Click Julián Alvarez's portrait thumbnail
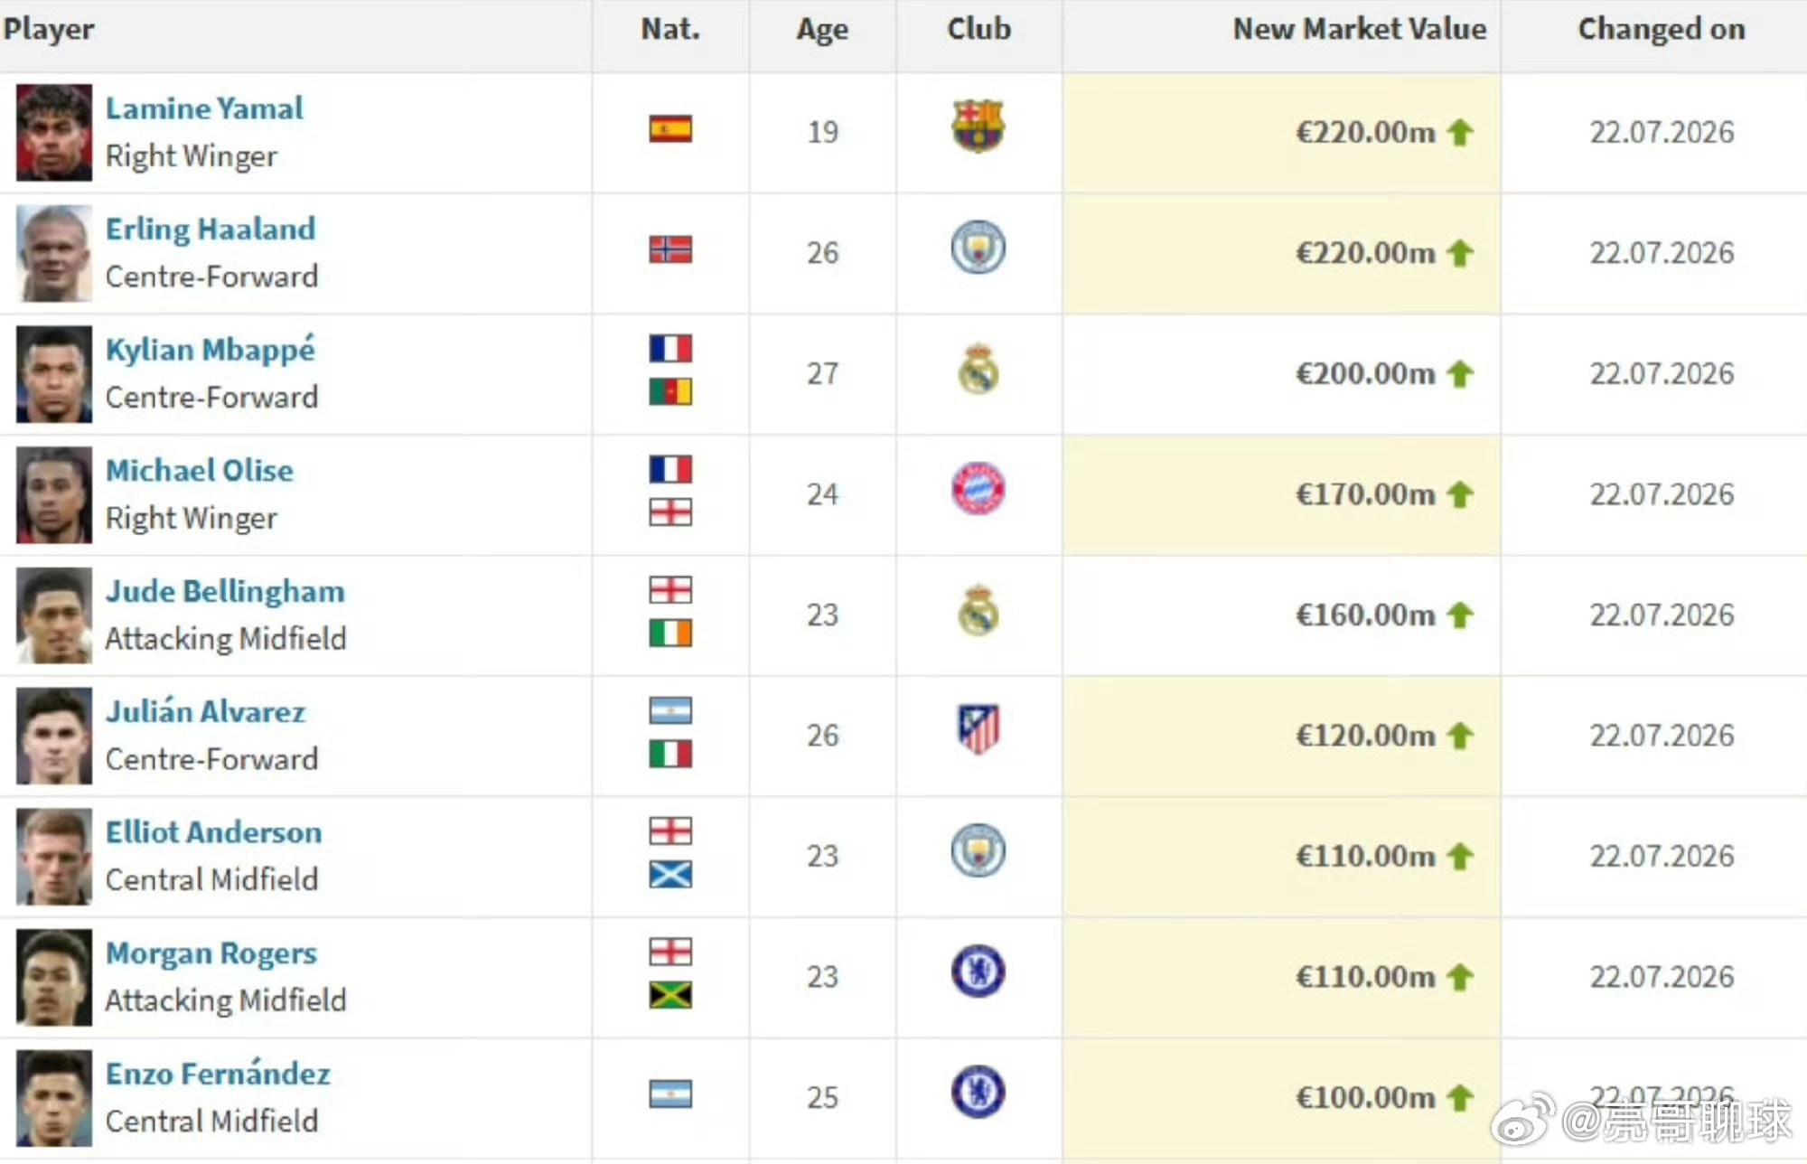The width and height of the screenshot is (1807, 1164). (x=54, y=736)
